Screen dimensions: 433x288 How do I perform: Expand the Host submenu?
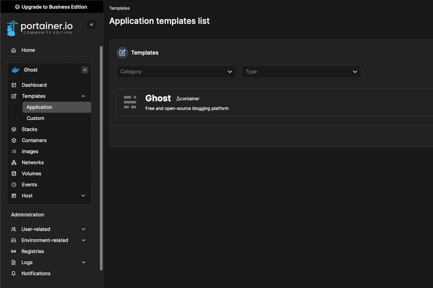pos(83,196)
